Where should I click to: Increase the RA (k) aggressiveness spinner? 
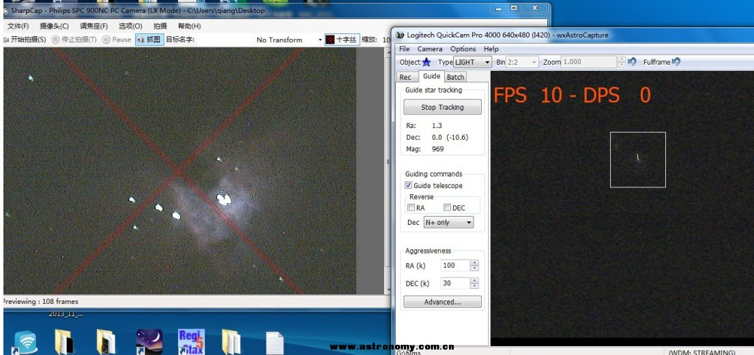click(x=474, y=262)
